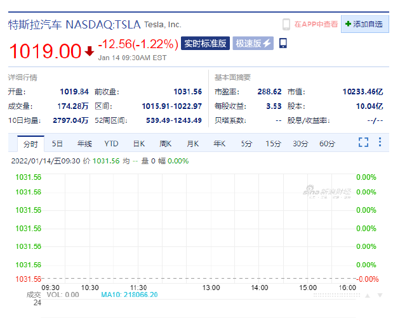This screenshot has width=400, height=323.
Task: Switch to the 极速版 mode
Action: coord(253,43)
